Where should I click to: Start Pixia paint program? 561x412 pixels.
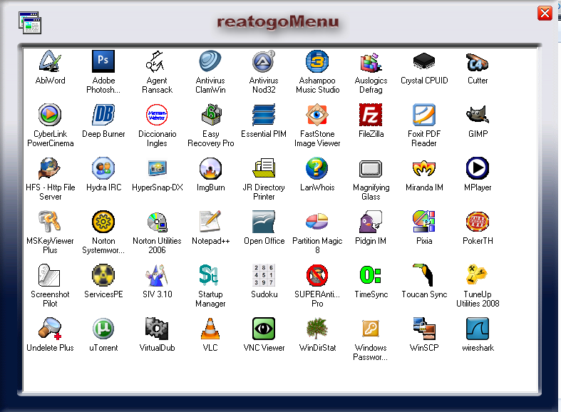[x=424, y=222]
